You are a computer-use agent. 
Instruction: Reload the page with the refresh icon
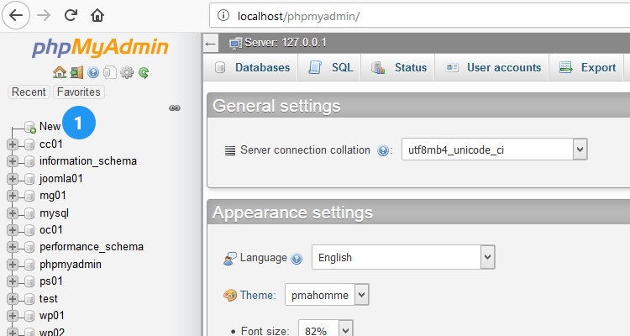[x=71, y=15]
